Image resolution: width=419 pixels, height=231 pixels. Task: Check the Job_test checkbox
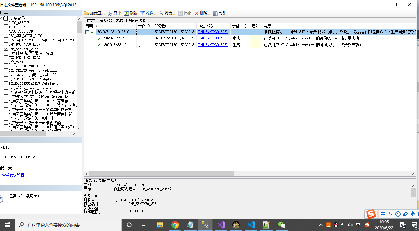pyautogui.click(x=6, y=62)
